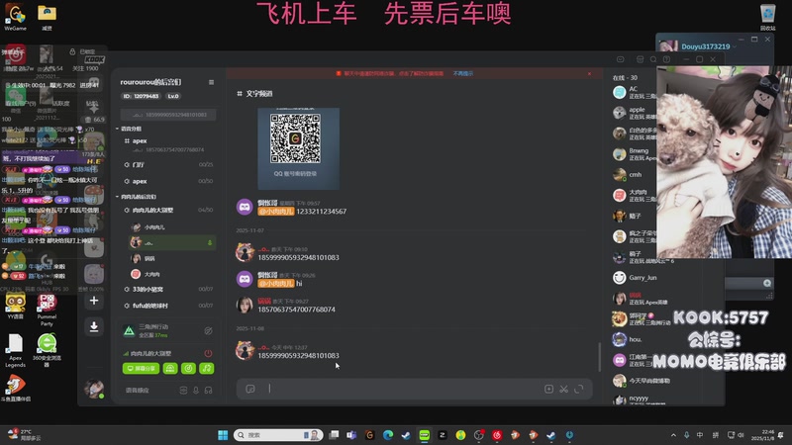Open the Recycle Bin on desktop
Screen dimensions: 792x445
pos(767,18)
